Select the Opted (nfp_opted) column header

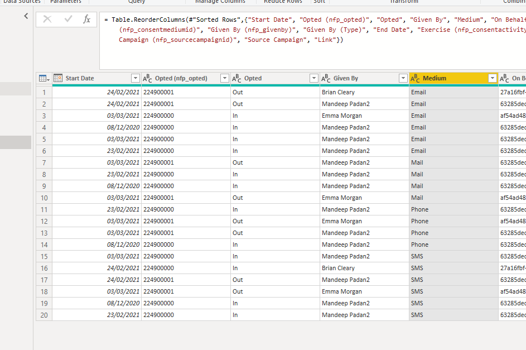pyautogui.click(x=186, y=78)
